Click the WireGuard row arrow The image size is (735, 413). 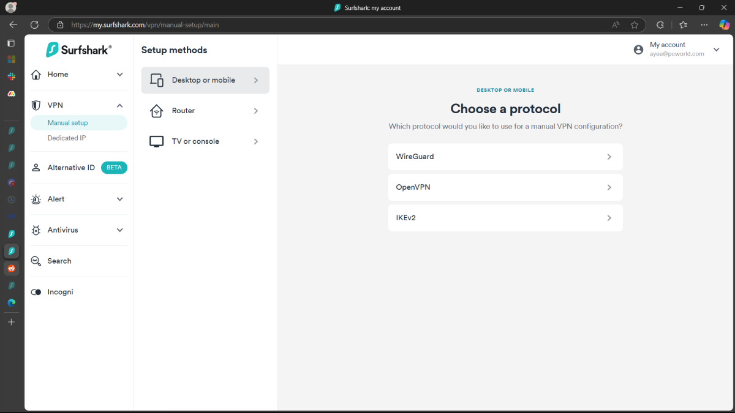(x=609, y=157)
